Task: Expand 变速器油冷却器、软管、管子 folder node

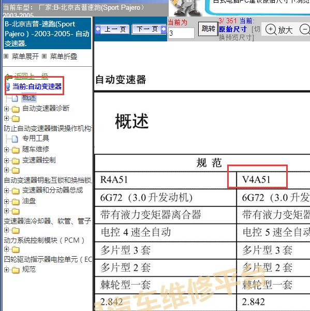Action: 6,211
